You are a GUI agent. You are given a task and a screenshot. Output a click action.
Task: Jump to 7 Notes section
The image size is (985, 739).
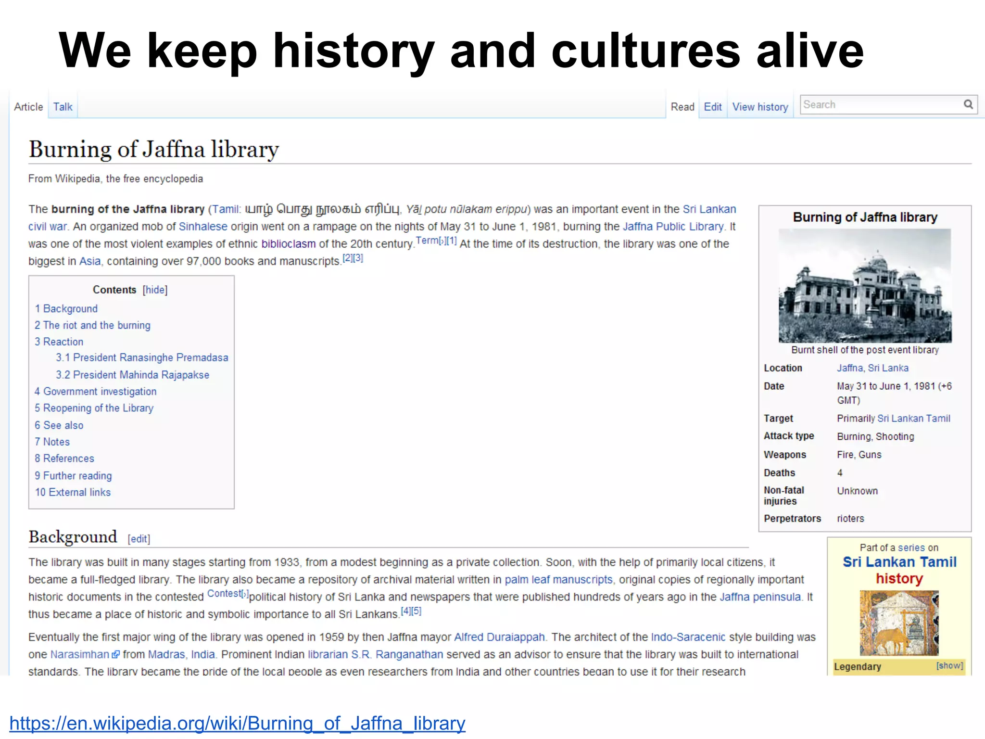52,442
